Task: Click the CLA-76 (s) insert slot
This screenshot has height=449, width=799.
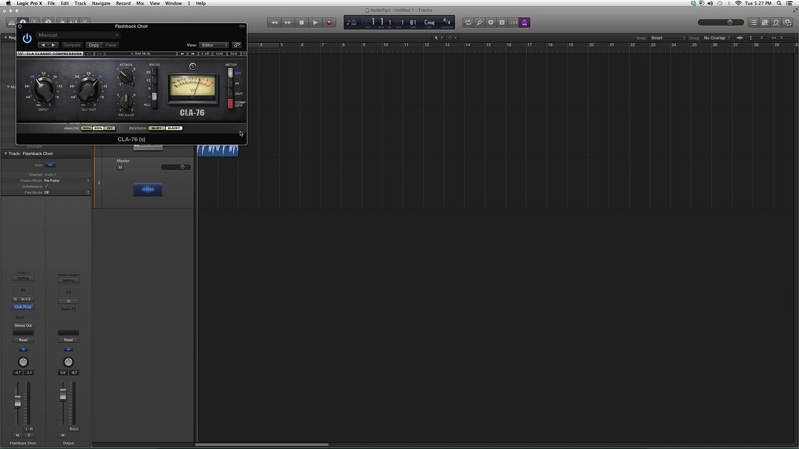Action: (23, 307)
